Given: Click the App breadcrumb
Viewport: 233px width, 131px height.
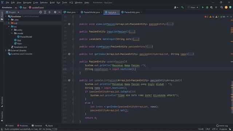Looking at the screenshot, I should [23, 7].
